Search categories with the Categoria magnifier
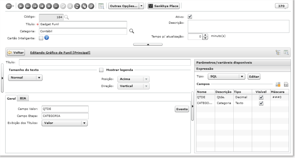The height and width of the screenshot is (158, 295). pos(132,31)
